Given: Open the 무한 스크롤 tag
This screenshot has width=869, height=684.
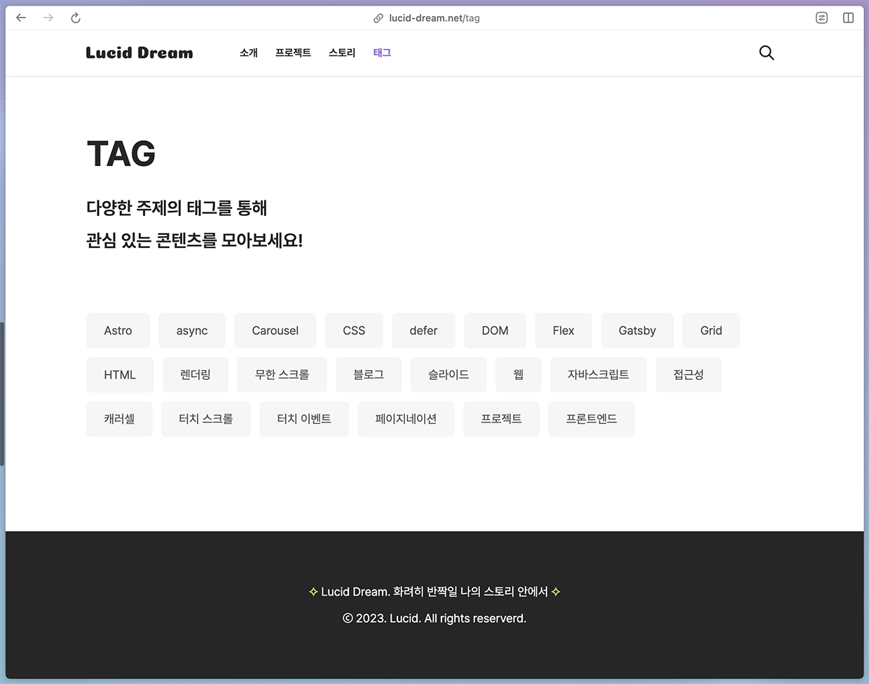Looking at the screenshot, I should pyautogui.click(x=282, y=375).
